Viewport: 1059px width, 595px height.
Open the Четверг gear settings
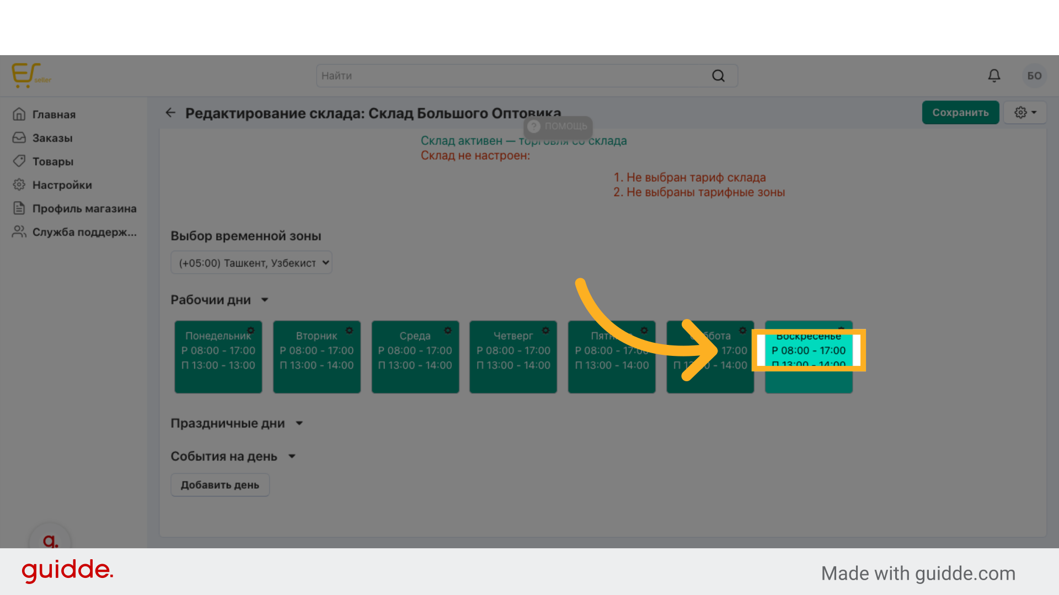coord(545,331)
